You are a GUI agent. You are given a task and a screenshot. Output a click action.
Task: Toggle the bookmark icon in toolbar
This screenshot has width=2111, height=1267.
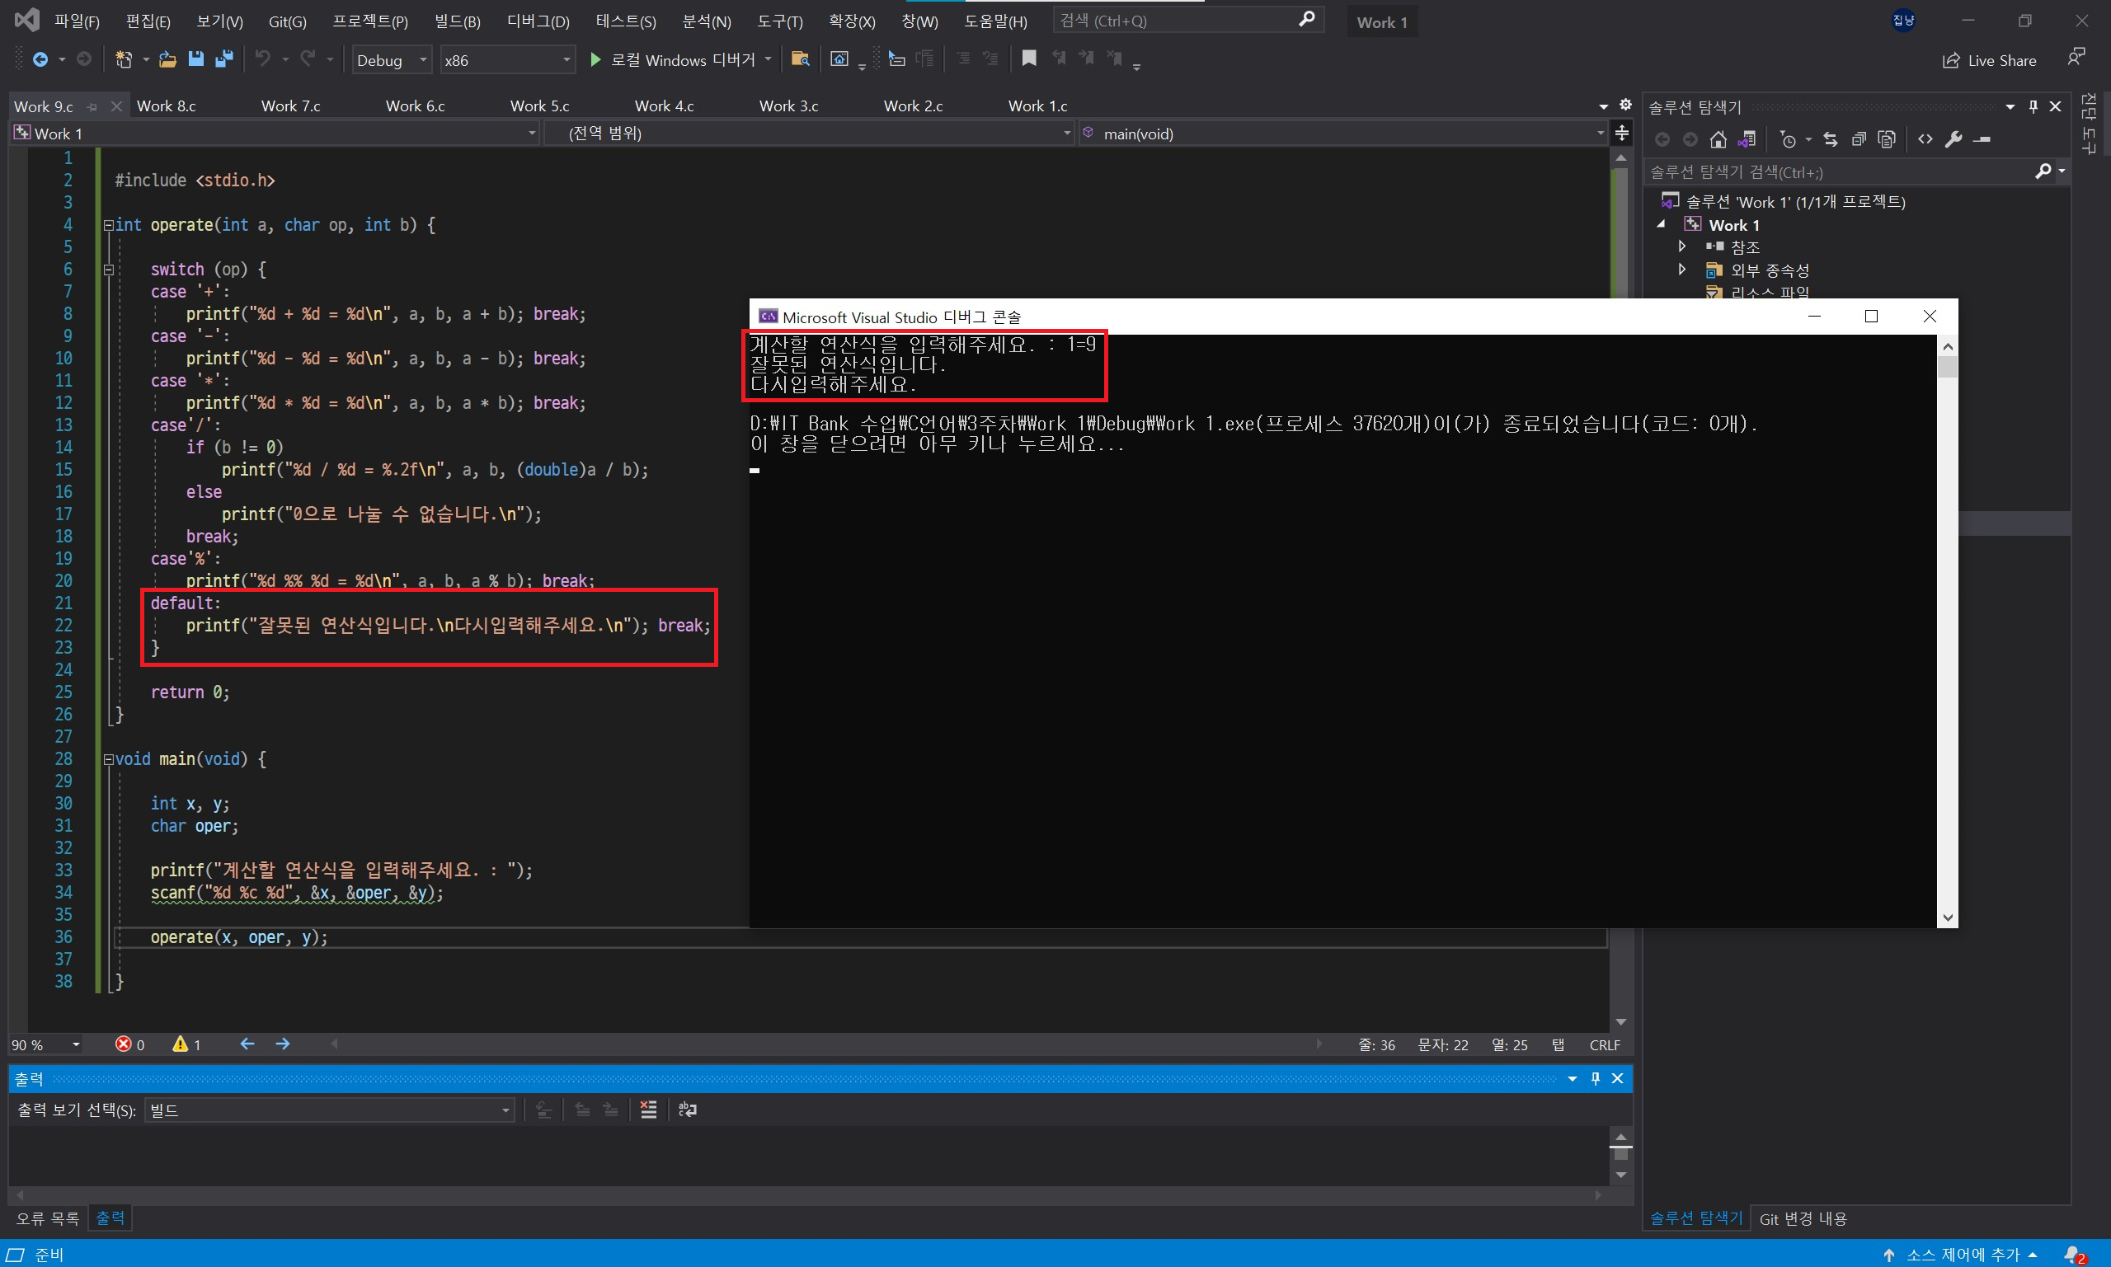pos(1029,58)
